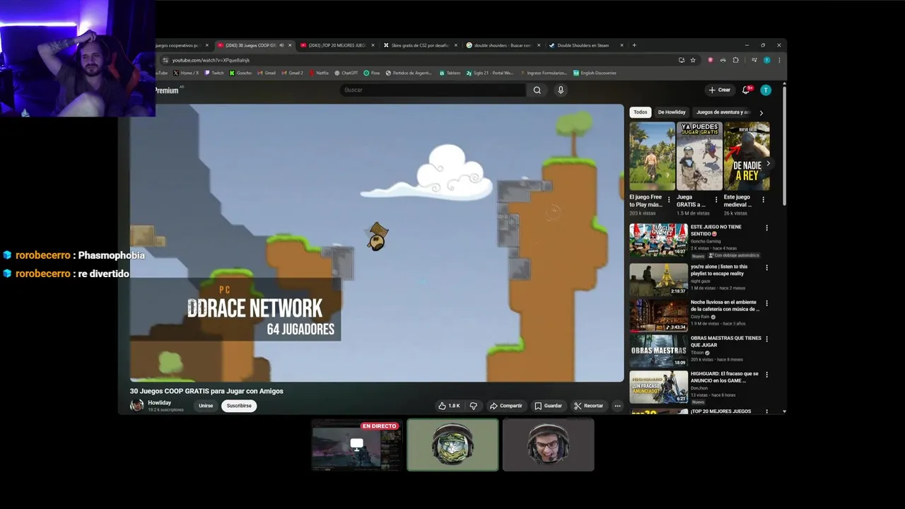The image size is (905, 509).
Task: Select the 'EN DIRECTO' screen share tile
Action: [x=356, y=445]
